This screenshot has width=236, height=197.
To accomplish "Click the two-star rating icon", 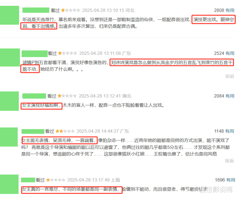I will click(x=65, y=131).
